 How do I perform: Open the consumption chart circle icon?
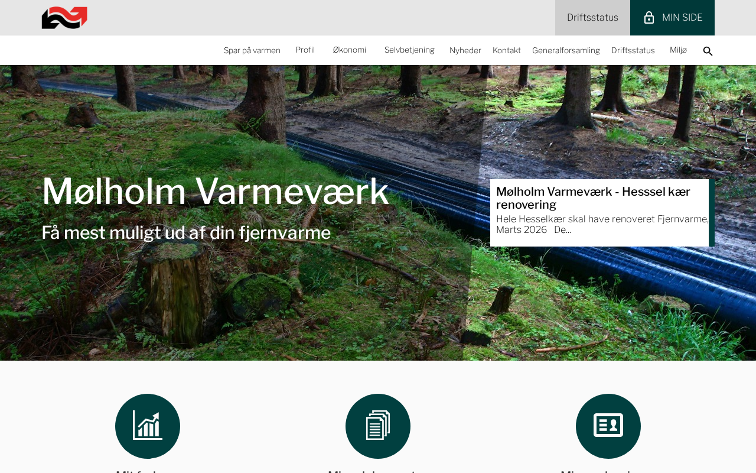[x=148, y=426]
